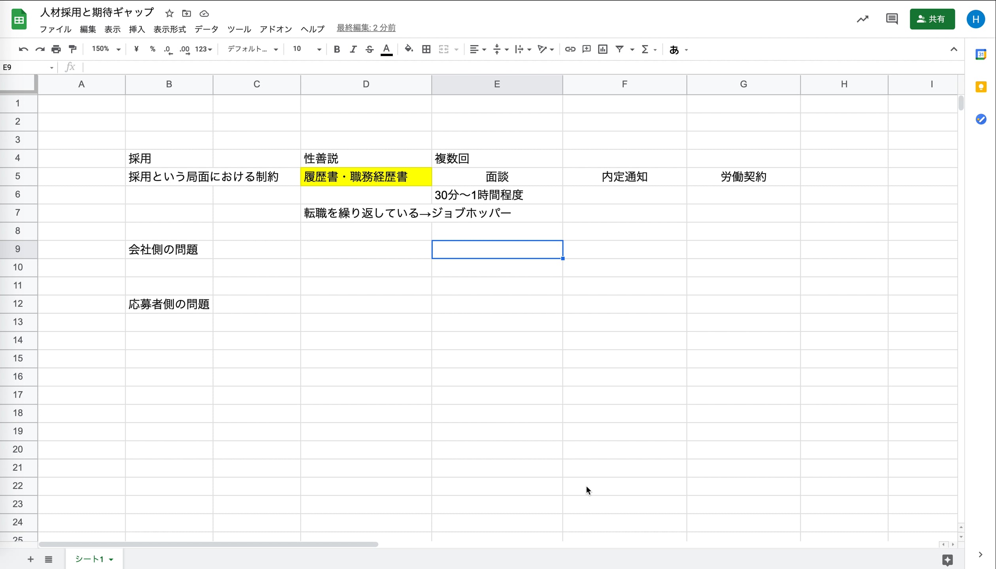Open the fill color picker
The image size is (996, 569).
pyautogui.click(x=409, y=49)
